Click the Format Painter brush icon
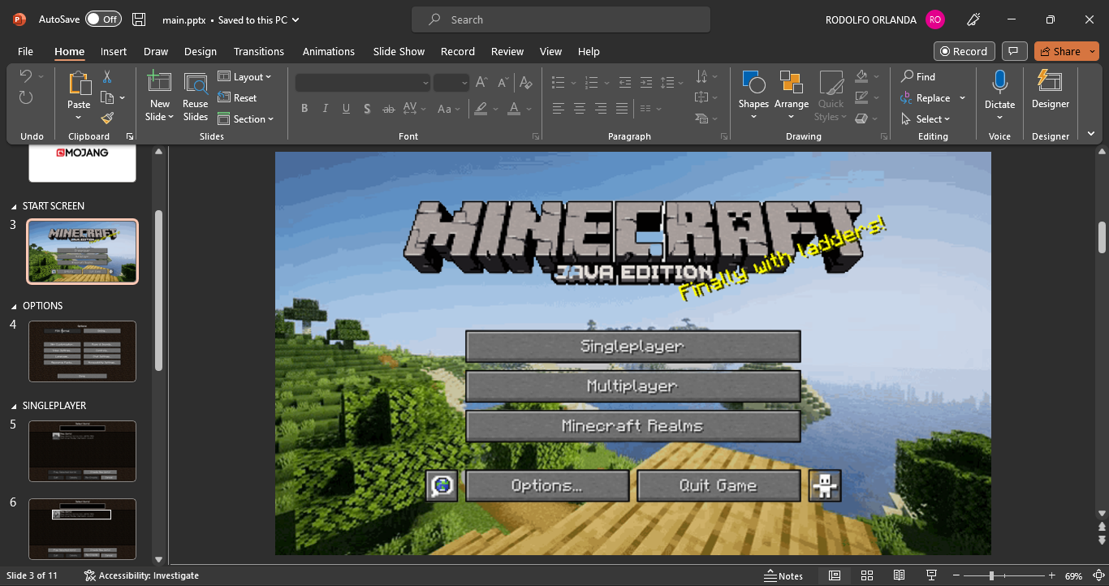 106,118
